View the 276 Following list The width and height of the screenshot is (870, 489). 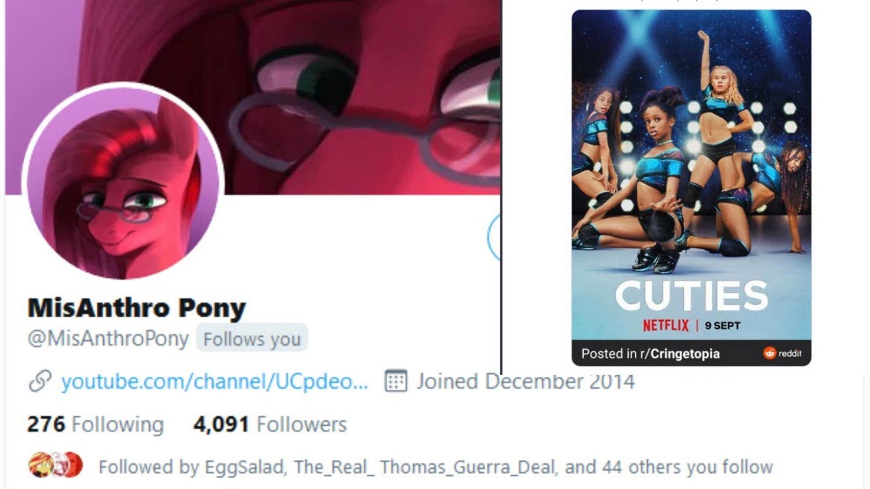[x=95, y=424]
